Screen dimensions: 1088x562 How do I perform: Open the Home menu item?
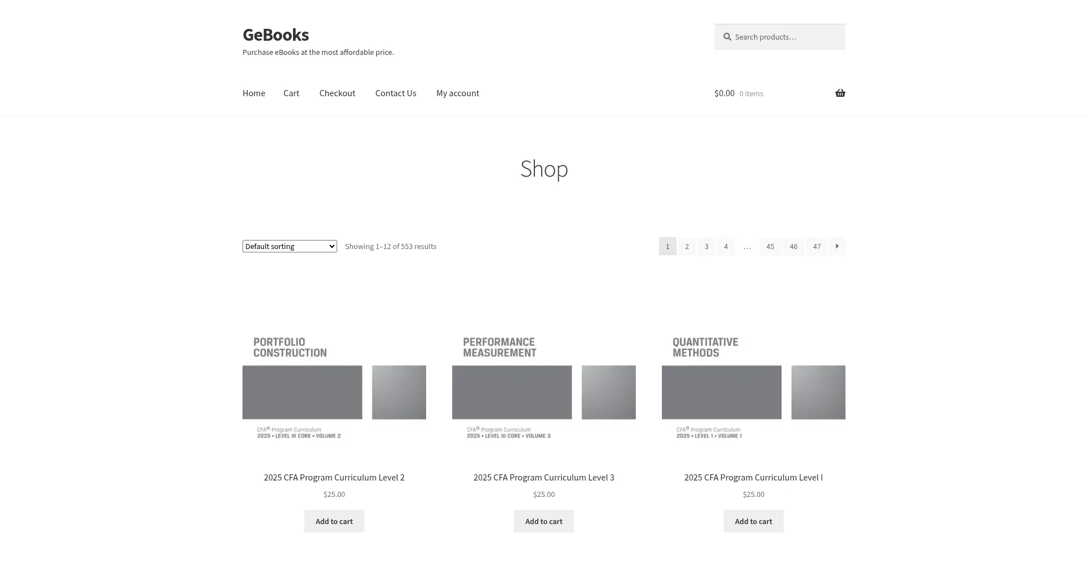coord(254,93)
